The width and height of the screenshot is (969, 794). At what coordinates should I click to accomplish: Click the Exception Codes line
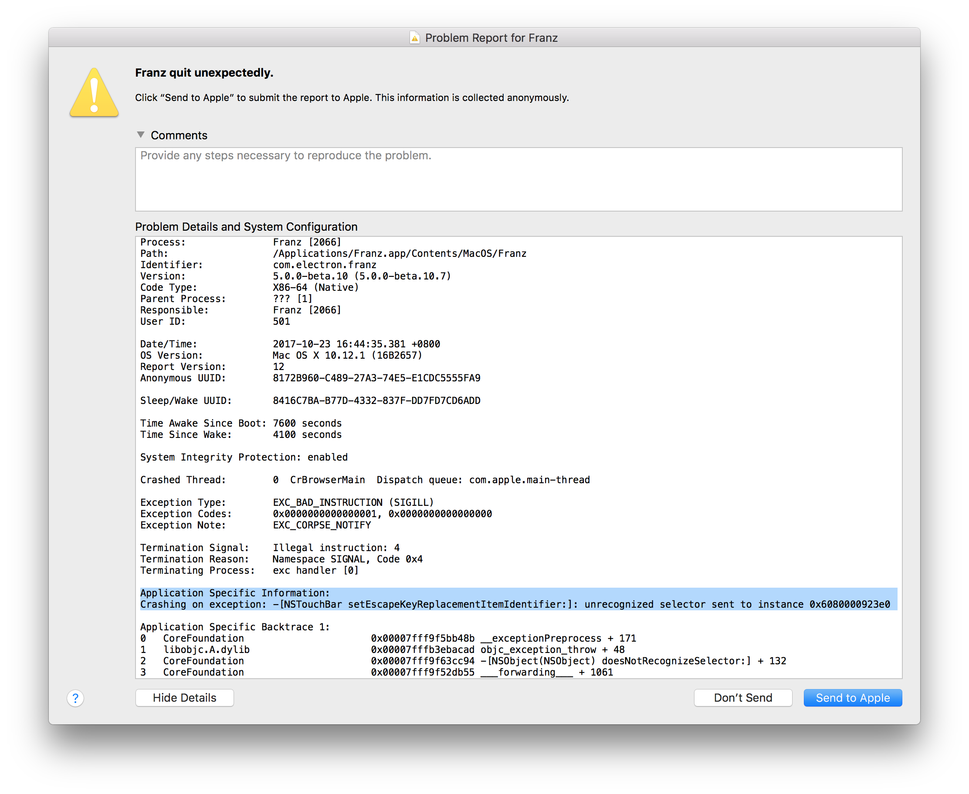316,514
